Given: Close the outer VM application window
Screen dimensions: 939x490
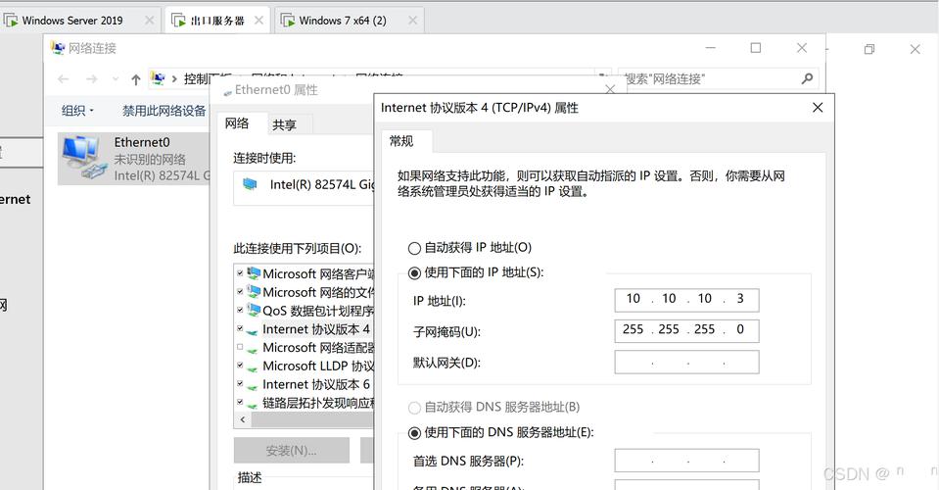Looking at the screenshot, I should pyautogui.click(x=916, y=49).
